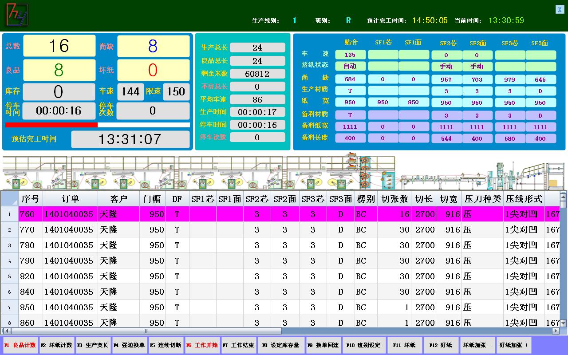Viewport: 568px width, 355px height.
Task: Click the horizontal scroll left arrow
Action: coord(5,331)
